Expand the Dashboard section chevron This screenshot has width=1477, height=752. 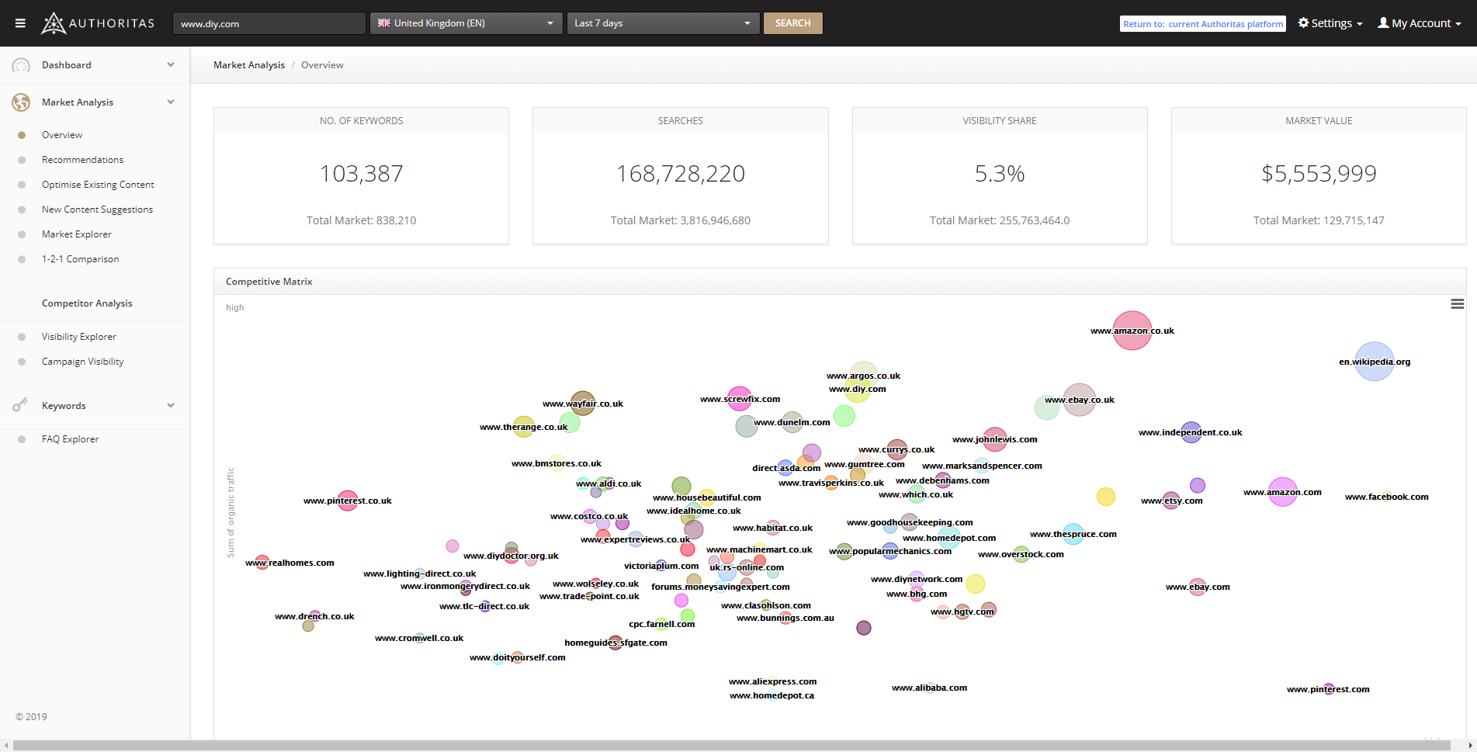[x=171, y=65]
